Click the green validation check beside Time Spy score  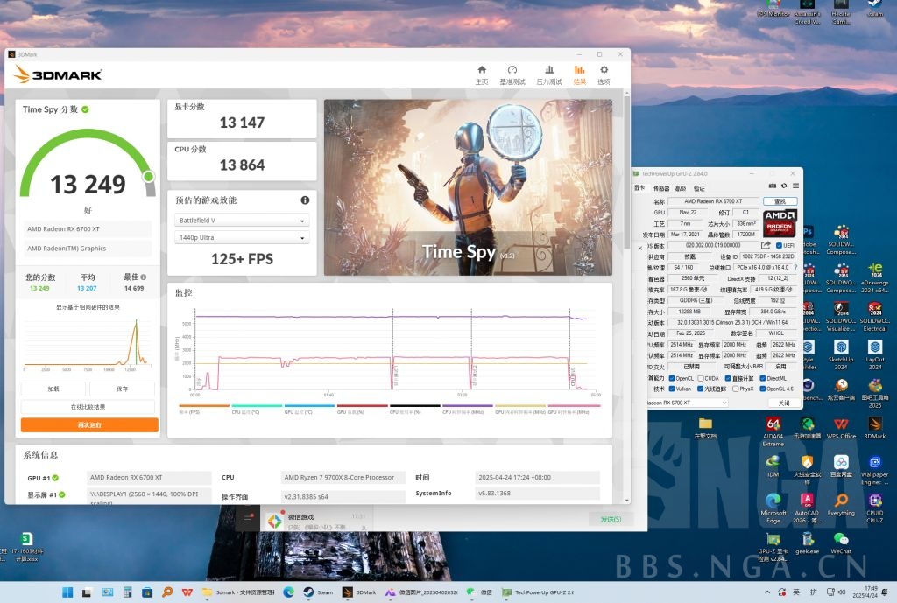pyautogui.click(x=85, y=109)
